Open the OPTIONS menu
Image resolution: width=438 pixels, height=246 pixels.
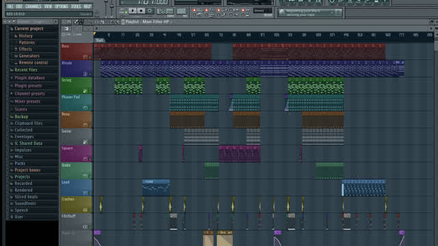[x=62, y=6]
